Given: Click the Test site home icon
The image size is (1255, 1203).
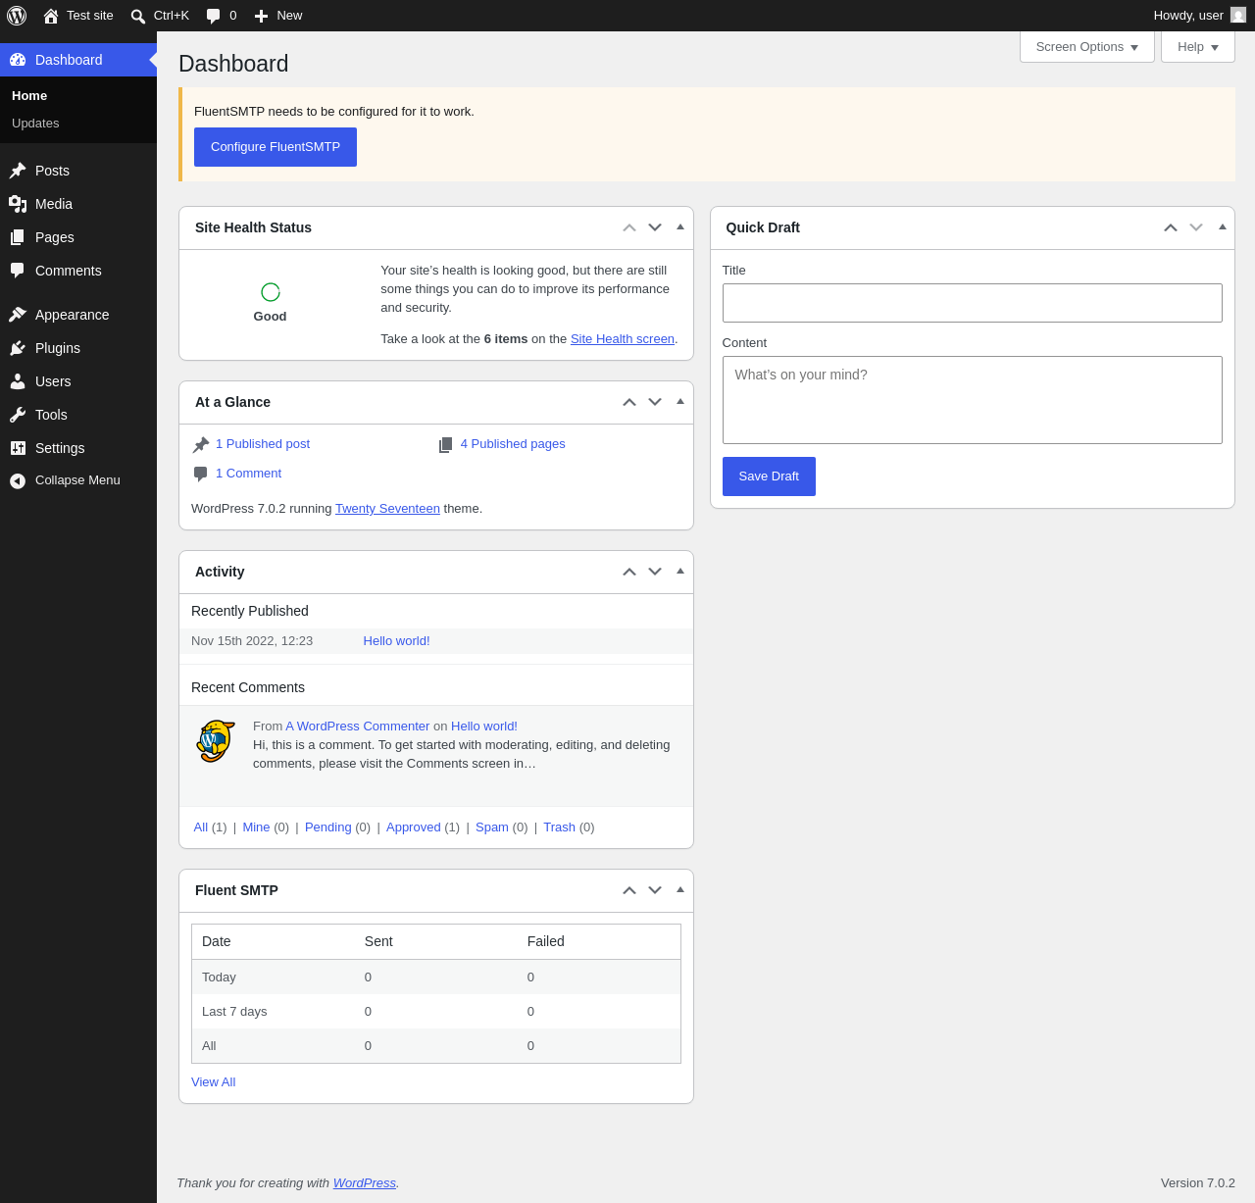Looking at the screenshot, I should 51,16.
